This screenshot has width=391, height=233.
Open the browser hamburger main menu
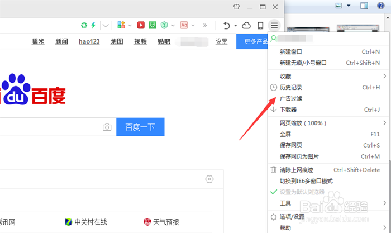point(274,25)
